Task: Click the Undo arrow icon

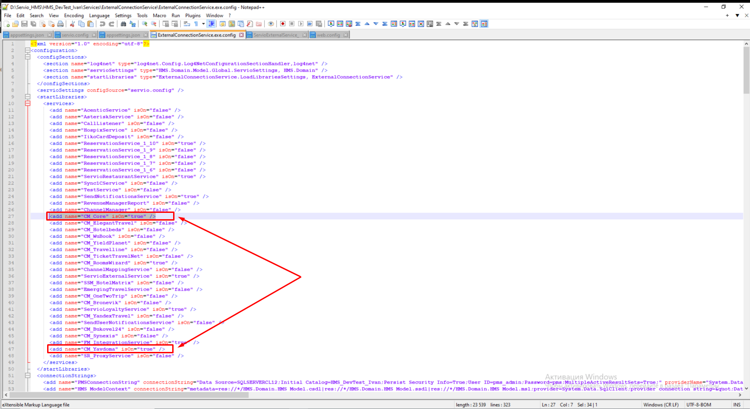Action: (x=102, y=24)
